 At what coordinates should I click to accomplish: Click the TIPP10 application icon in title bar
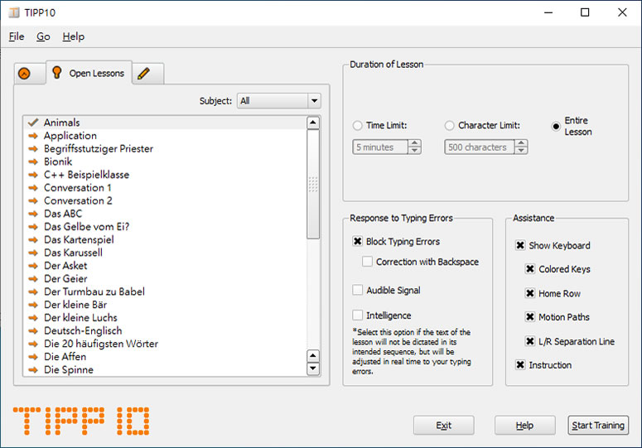14,12
